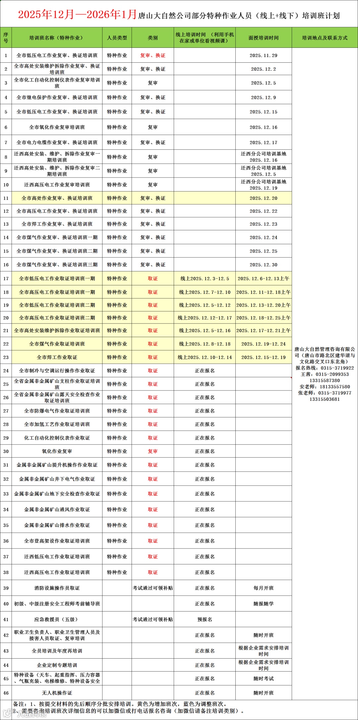
Task: Select 金属非金属矿山排水作业取证 cell
Action: (57, 525)
